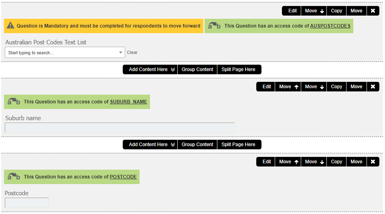
Task: Click the a-to-b icon beside AUSPOSTCODES access code
Action: 214,26
